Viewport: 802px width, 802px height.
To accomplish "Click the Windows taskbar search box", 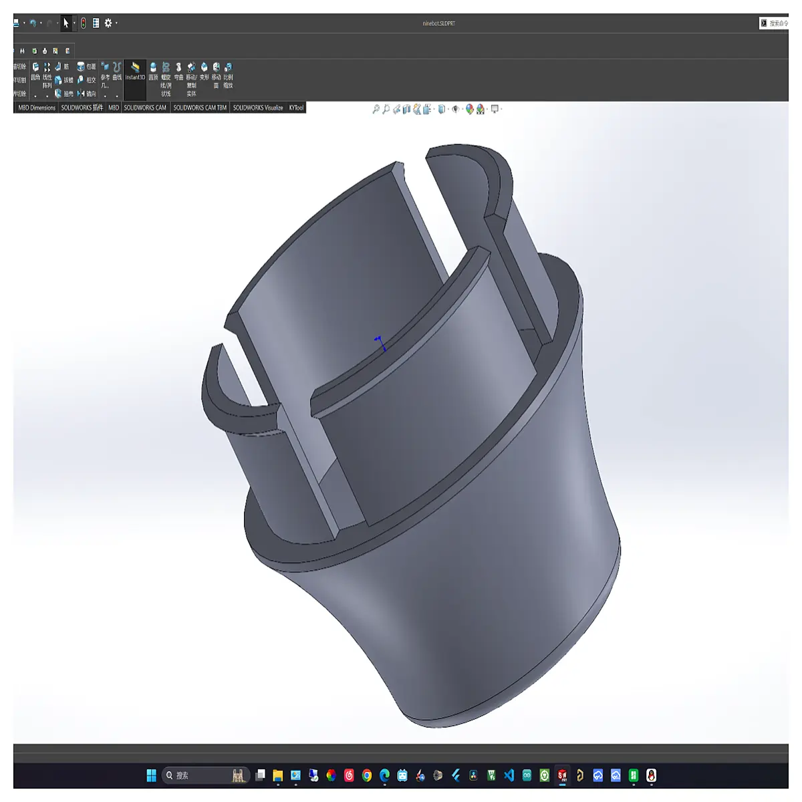I will tap(206, 775).
